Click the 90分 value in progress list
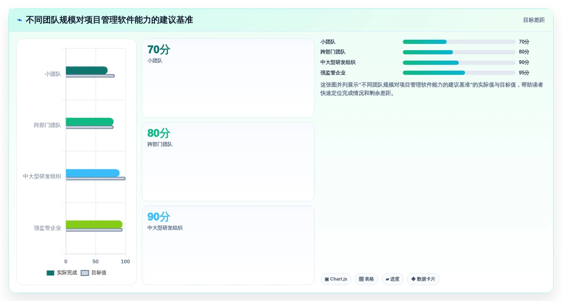Screen dimensions: 562x301 point(524,63)
